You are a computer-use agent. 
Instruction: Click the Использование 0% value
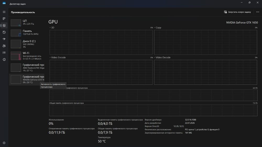coord(51,124)
